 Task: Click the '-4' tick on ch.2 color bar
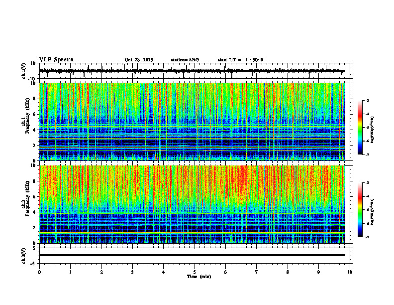pyautogui.click(x=367, y=196)
